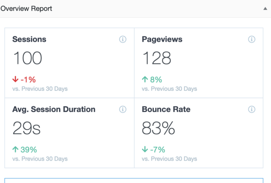Select the Sessions card heading
Viewport: 271px width, 183px height.
coord(29,39)
